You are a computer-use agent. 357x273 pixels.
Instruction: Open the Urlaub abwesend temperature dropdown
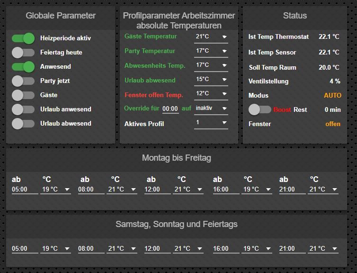[x=211, y=80]
